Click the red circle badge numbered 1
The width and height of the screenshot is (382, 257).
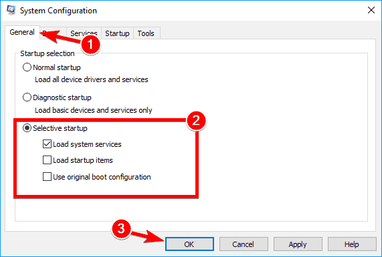[x=90, y=45]
